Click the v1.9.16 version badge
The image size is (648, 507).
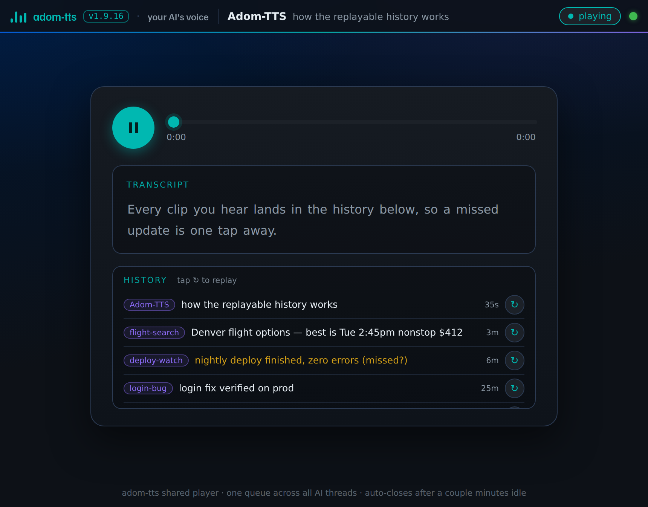tap(106, 16)
